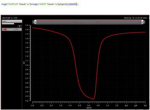Image resolution: width=150 pixels, height=110 pixels.
Task: Click the "/GATE" text in the expression
Action: click(43, 4)
